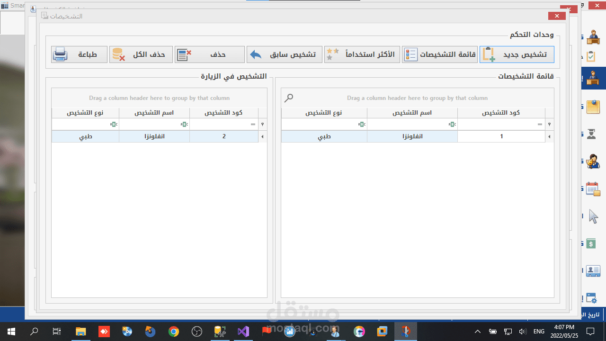Click the row indicator arrow of diagnoses list row
This screenshot has height=341, width=606.
(549, 136)
